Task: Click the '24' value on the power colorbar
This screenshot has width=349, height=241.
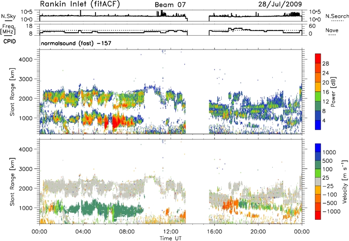Action: click(x=325, y=73)
